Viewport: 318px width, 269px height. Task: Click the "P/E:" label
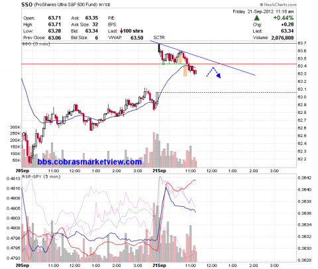(111, 18)
